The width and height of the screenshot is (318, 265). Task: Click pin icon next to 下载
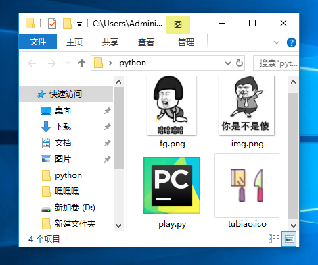(107, 127)
